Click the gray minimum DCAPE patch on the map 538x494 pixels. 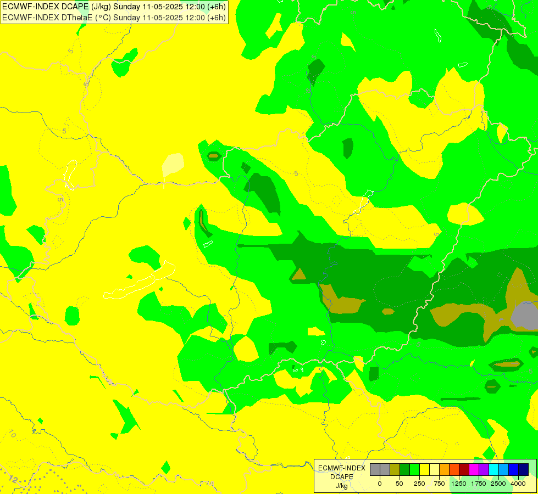point(525,315)
